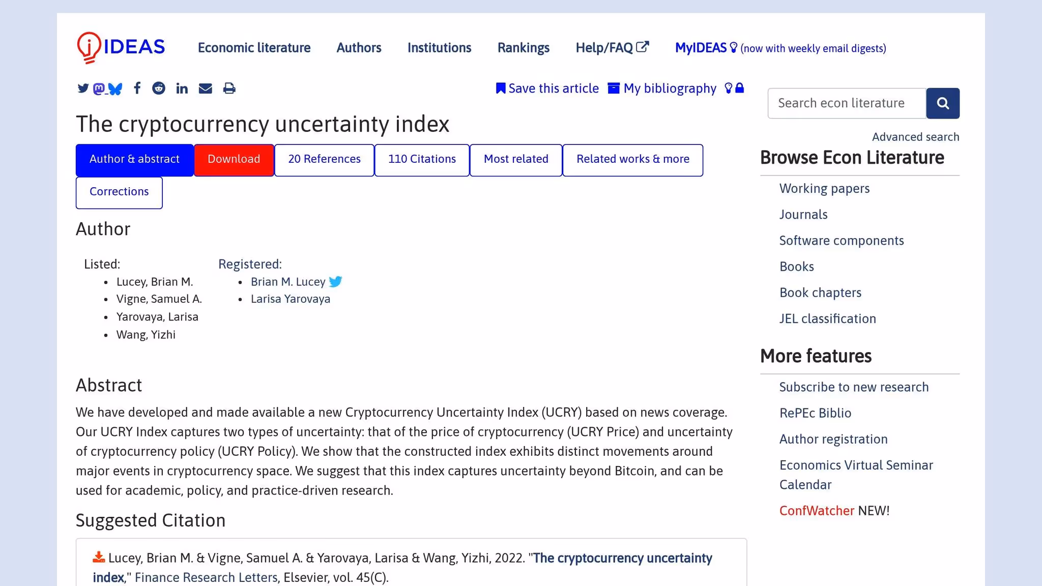The width and height of the screenshot is (1042, 586).
Task: Share the article on Twitter
Action: (x=82, y=88)
